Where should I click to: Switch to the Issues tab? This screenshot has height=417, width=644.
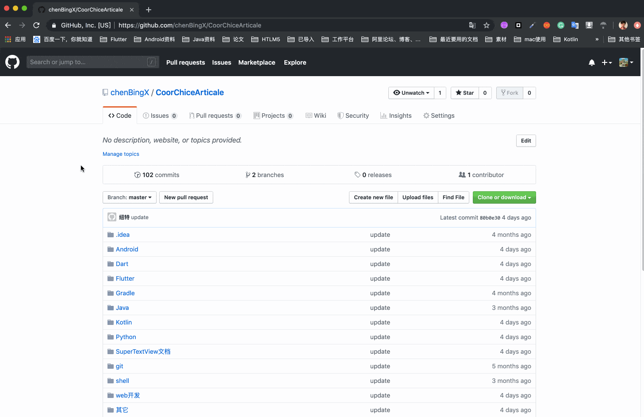pos(160,116)
